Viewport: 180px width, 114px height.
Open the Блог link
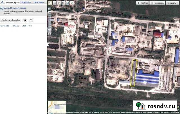[24, 26]
